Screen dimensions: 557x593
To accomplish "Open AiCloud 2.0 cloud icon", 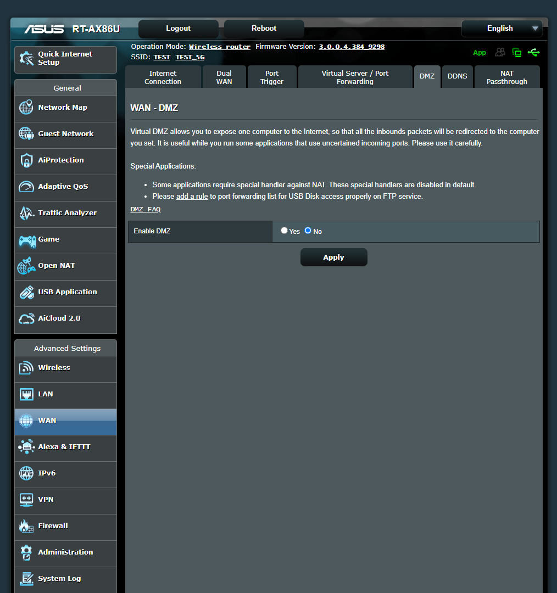I will [x=26, y=319].
